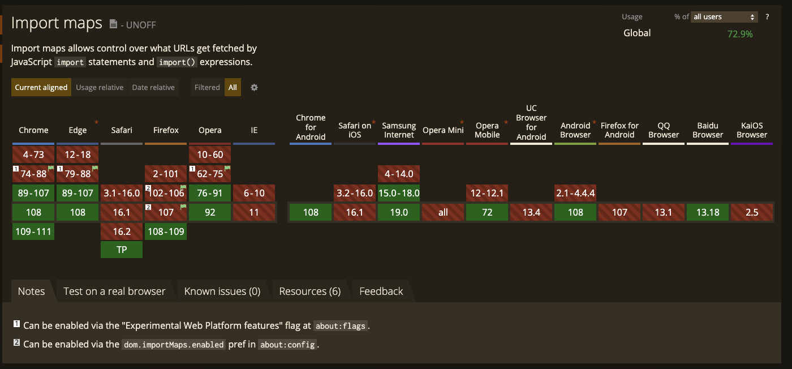
Task: Click the Safari TP support cell
Action: [x=121, y=249]
